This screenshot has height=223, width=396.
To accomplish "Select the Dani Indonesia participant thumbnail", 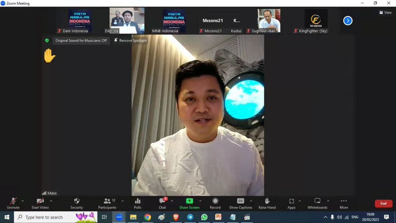I will pos(80,20).
